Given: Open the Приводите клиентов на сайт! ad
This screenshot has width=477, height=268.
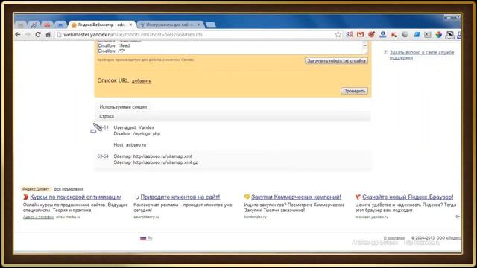Looking at the screenshot, I should coord(180,197).
